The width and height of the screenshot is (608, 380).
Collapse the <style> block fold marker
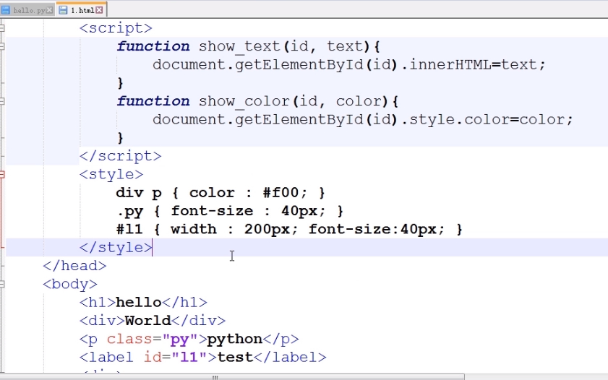(2, 174)
